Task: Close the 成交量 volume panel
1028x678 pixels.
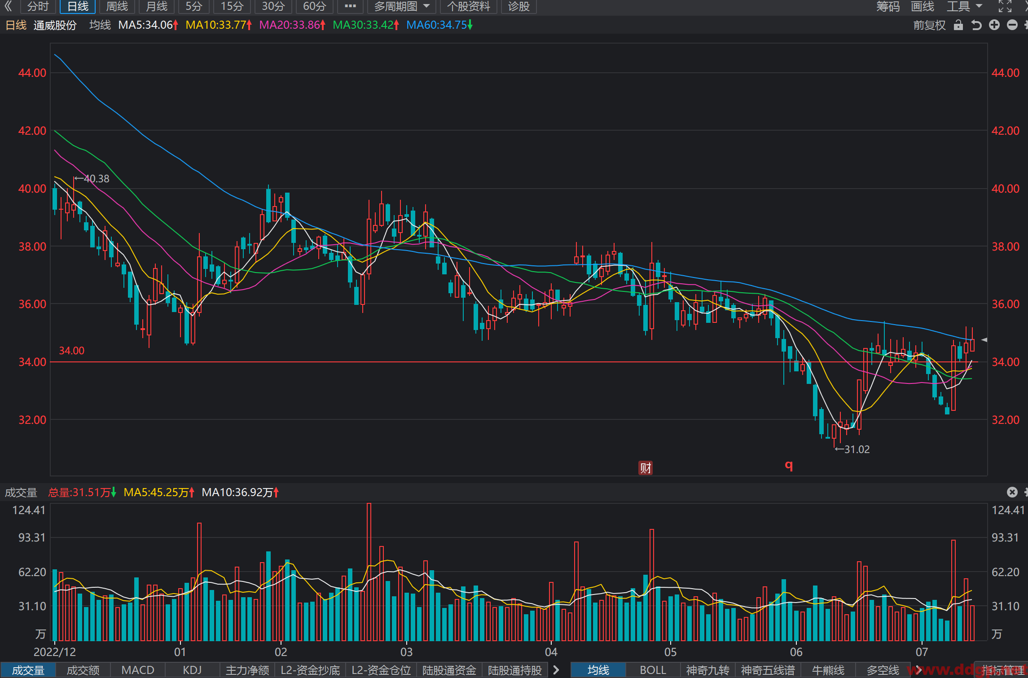Action: tap(1012, 492)
